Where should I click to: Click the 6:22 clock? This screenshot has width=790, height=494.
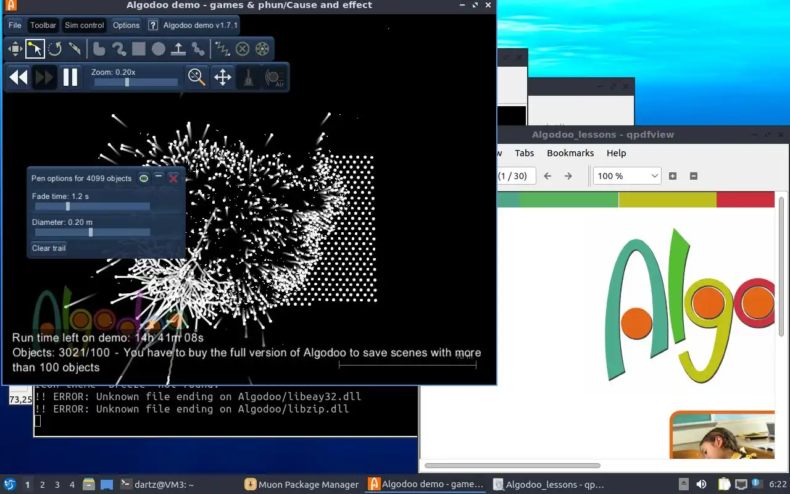tap(778, 485)
